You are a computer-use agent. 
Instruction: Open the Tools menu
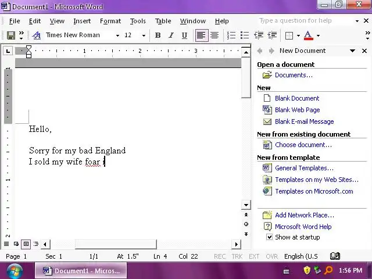[x=138, y=21]
